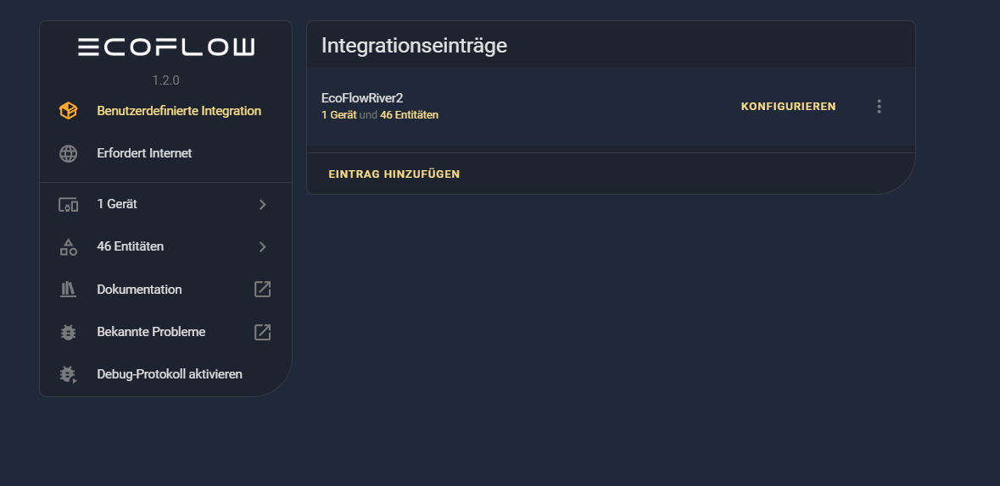Click the EcoFlow logo image
Viewport: 1000px width, 486px height.
coord(165,47)
